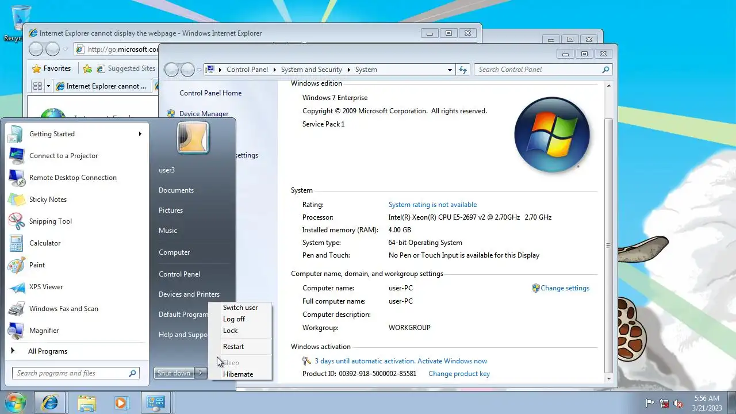Screen dimensions: 736x414
Task: Switch to 'Internet Explorer cannot' tab
Action: tap(102, 86)
